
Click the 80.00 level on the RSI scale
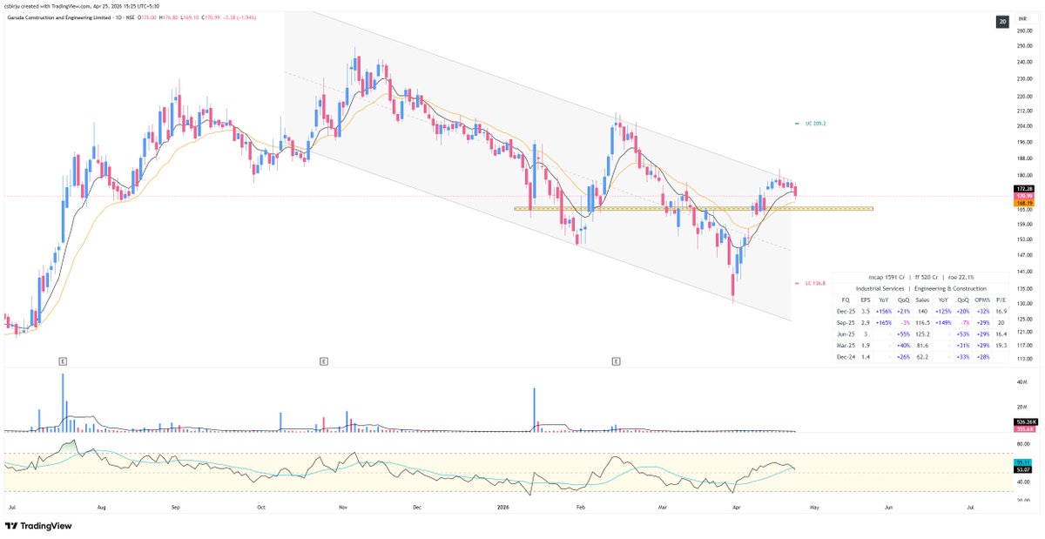coord(1024,442)
